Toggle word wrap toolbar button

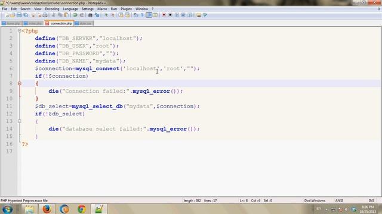(136, 15)
